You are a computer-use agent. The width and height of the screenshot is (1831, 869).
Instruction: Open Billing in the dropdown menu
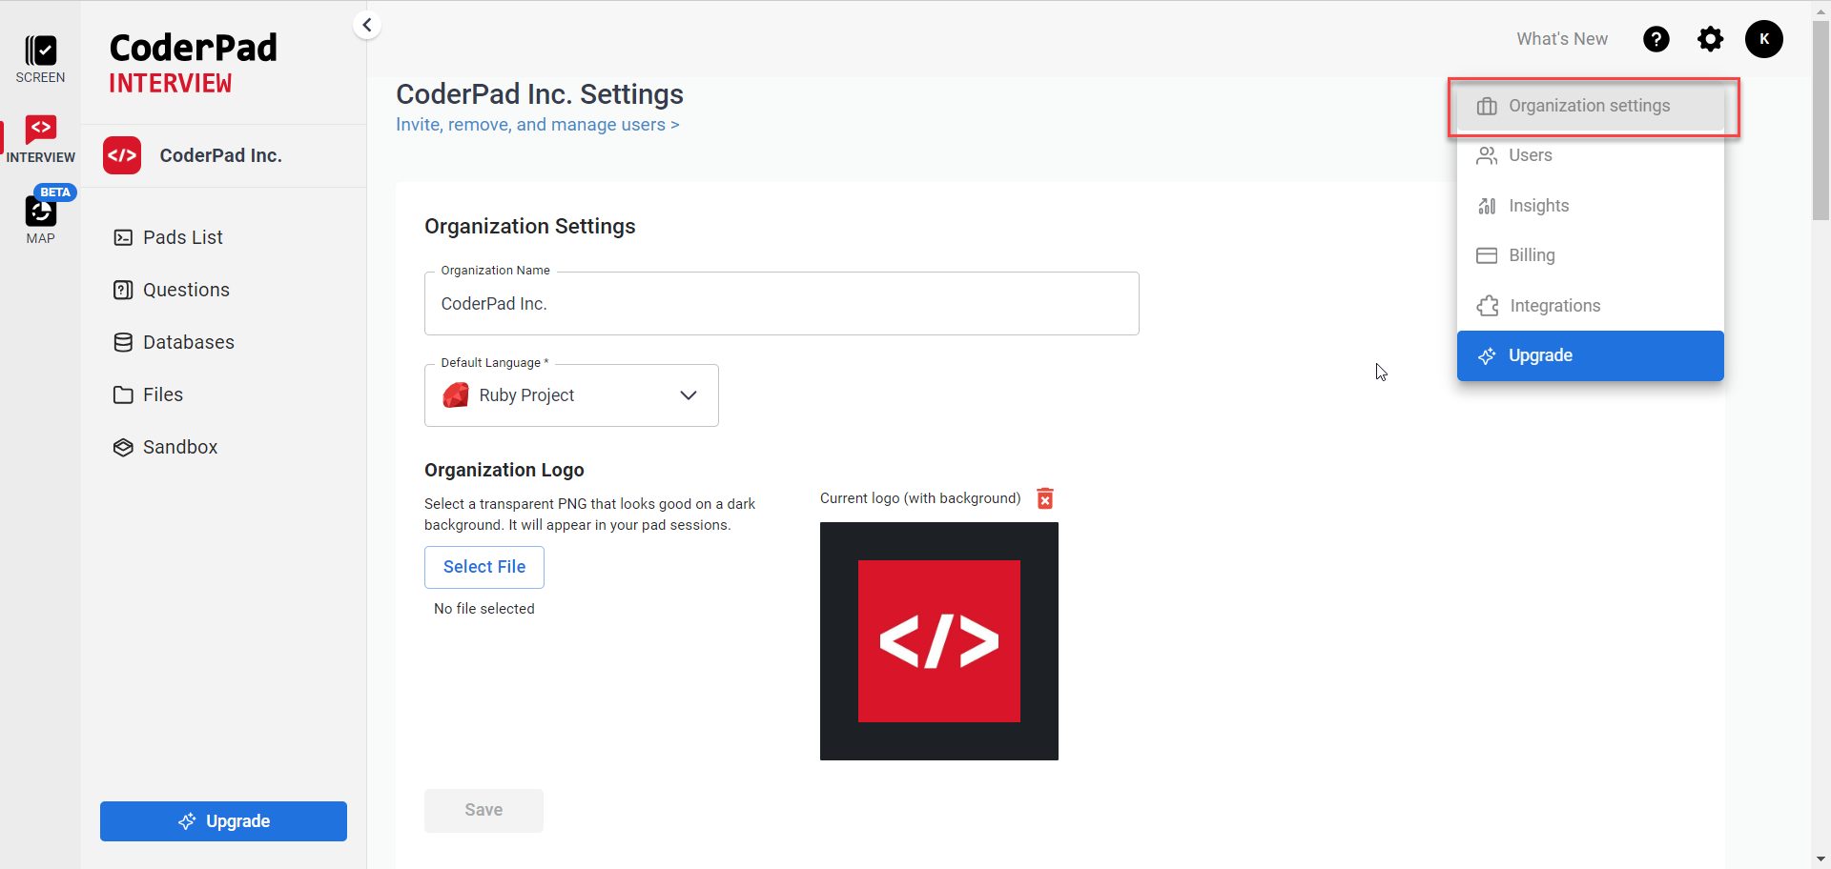click(x=1532, y=255)
